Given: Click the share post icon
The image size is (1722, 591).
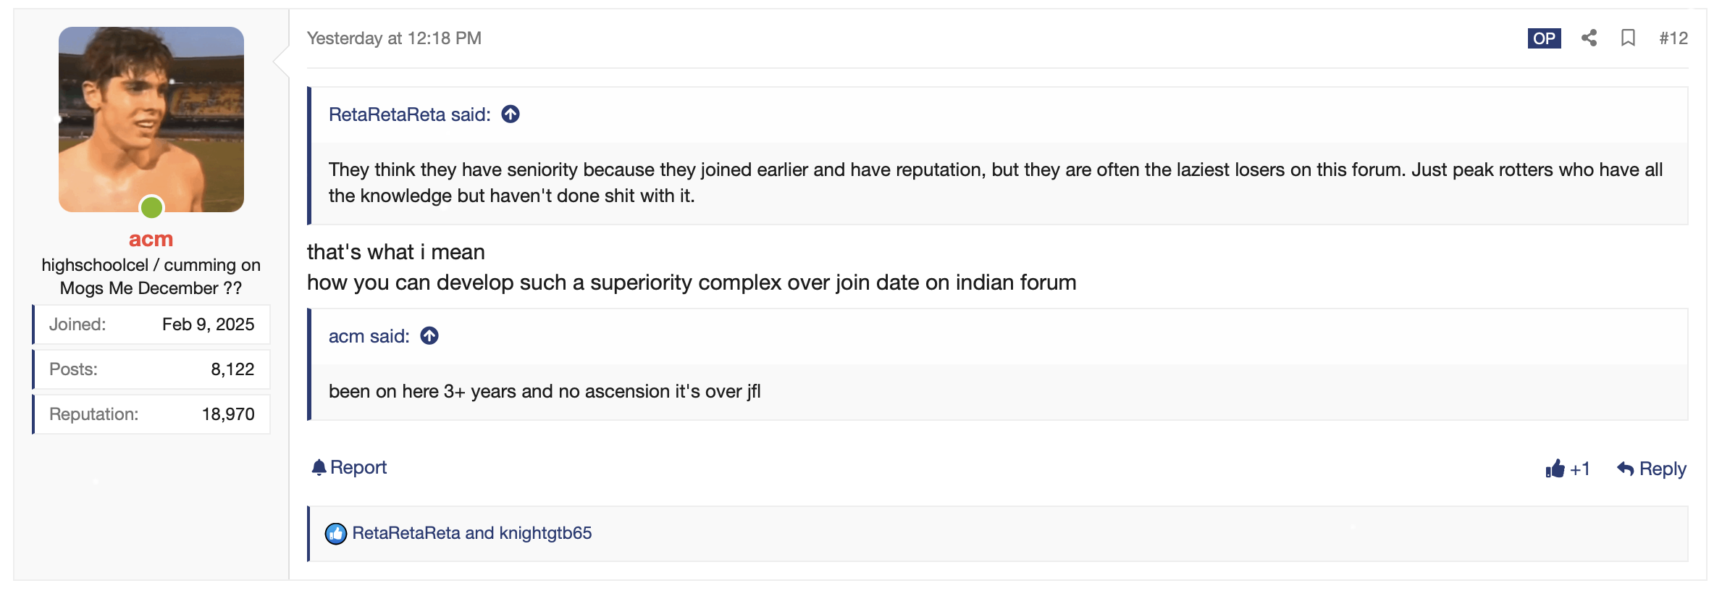Looking at the screenshot, I should pyautogui.click(x=1589, y=38).
